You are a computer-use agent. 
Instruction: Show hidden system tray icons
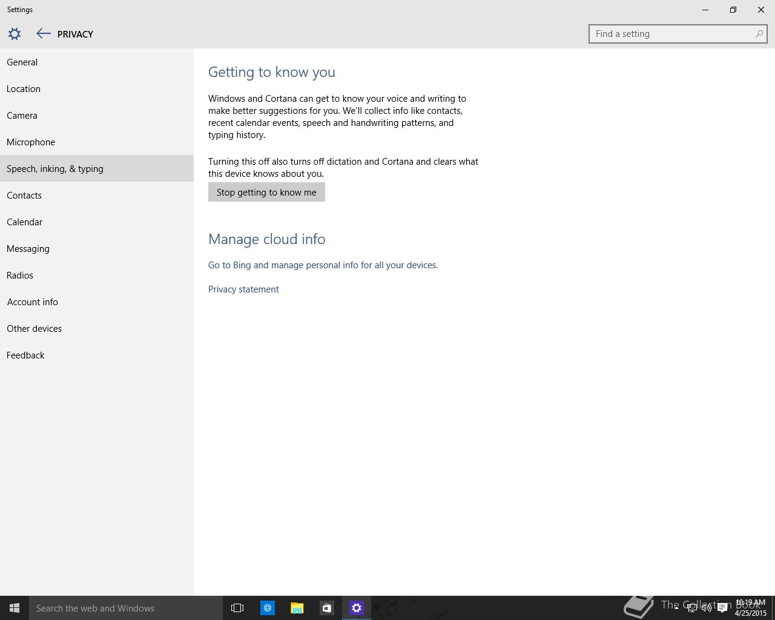676,608
